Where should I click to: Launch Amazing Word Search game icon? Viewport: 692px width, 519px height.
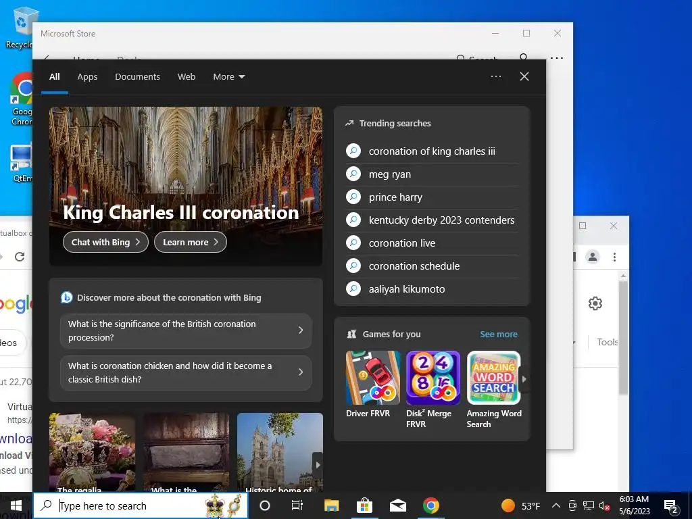coord(493,378)
